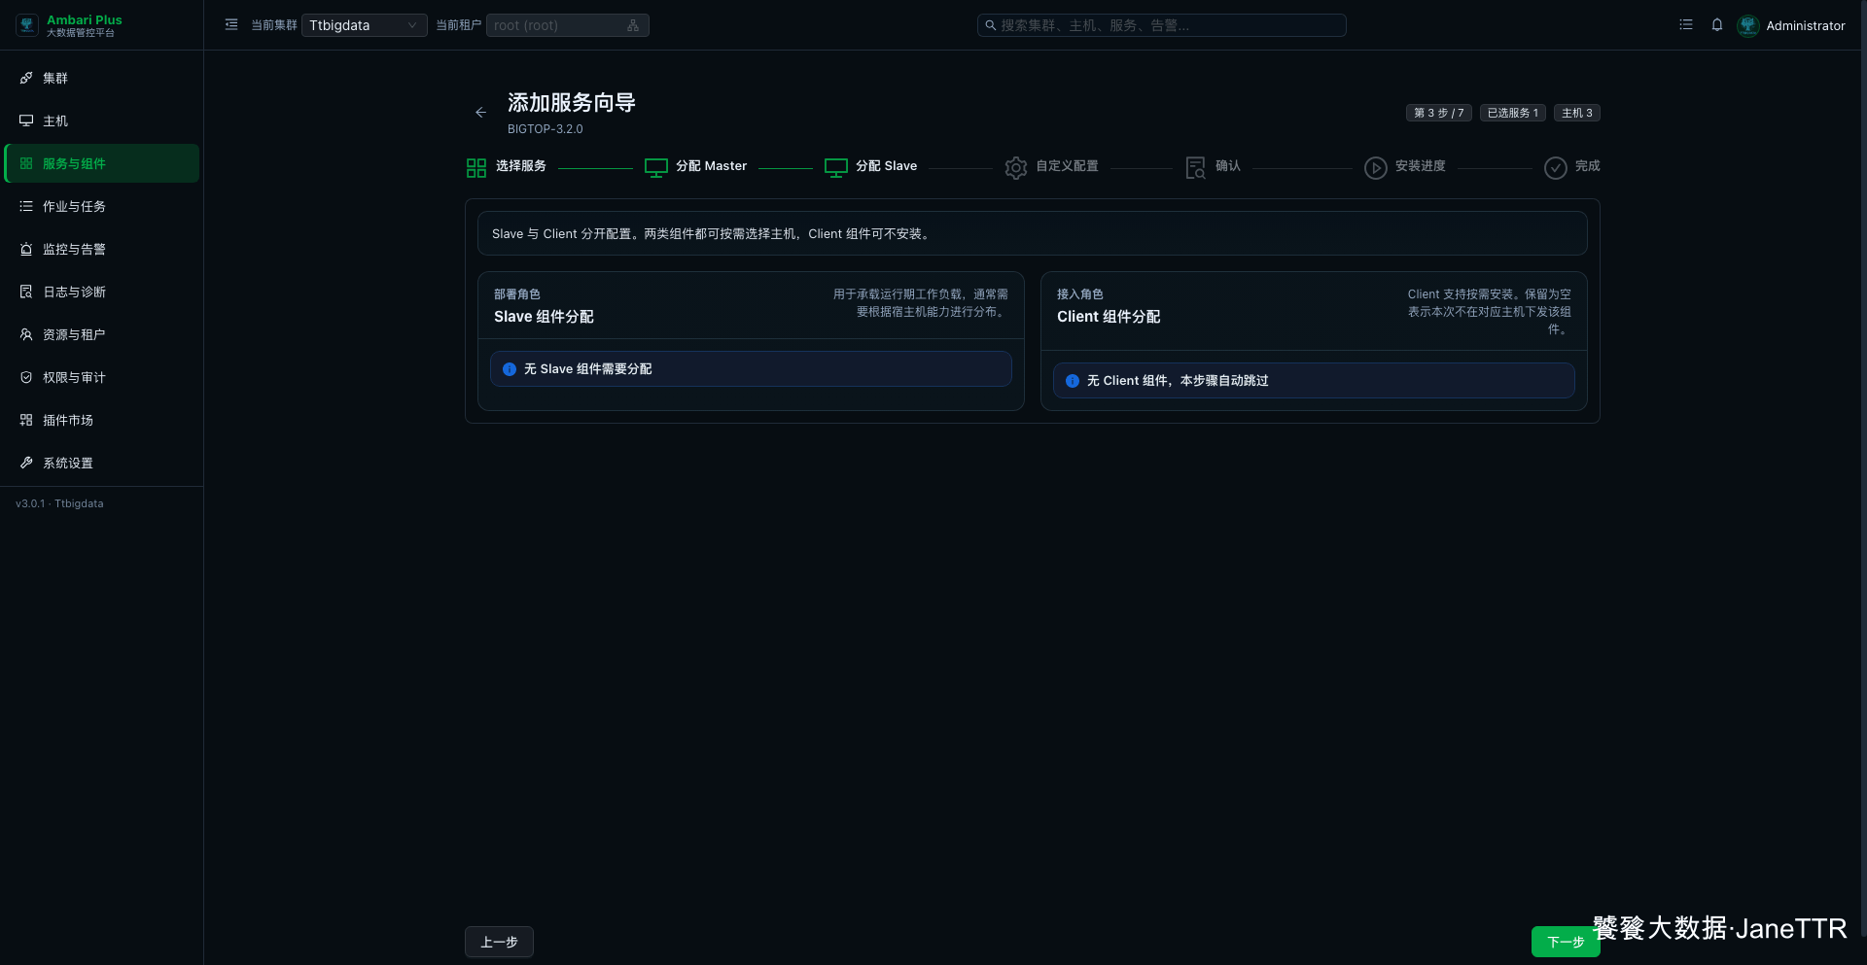
Task: Open 集群 in the sidebar
Action: [102, 78]
